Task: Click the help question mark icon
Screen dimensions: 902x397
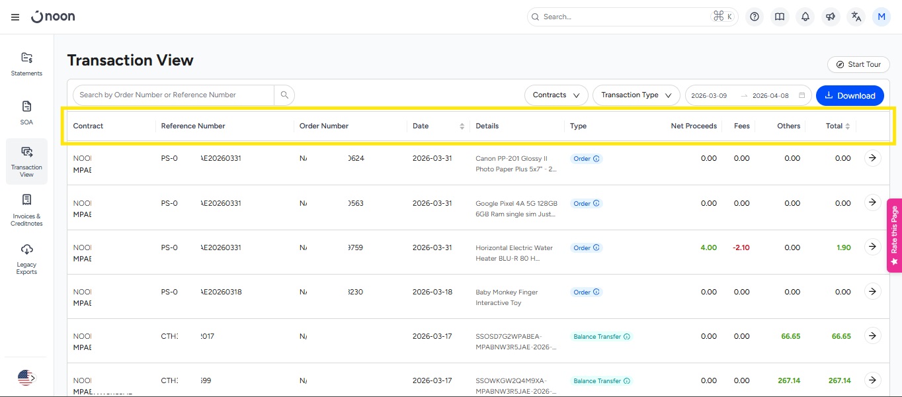Action: pyautogui.click(x=754, y=17)
